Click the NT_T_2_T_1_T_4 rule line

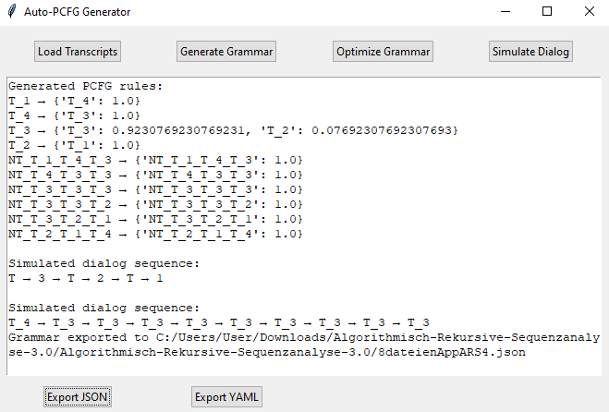155,234
